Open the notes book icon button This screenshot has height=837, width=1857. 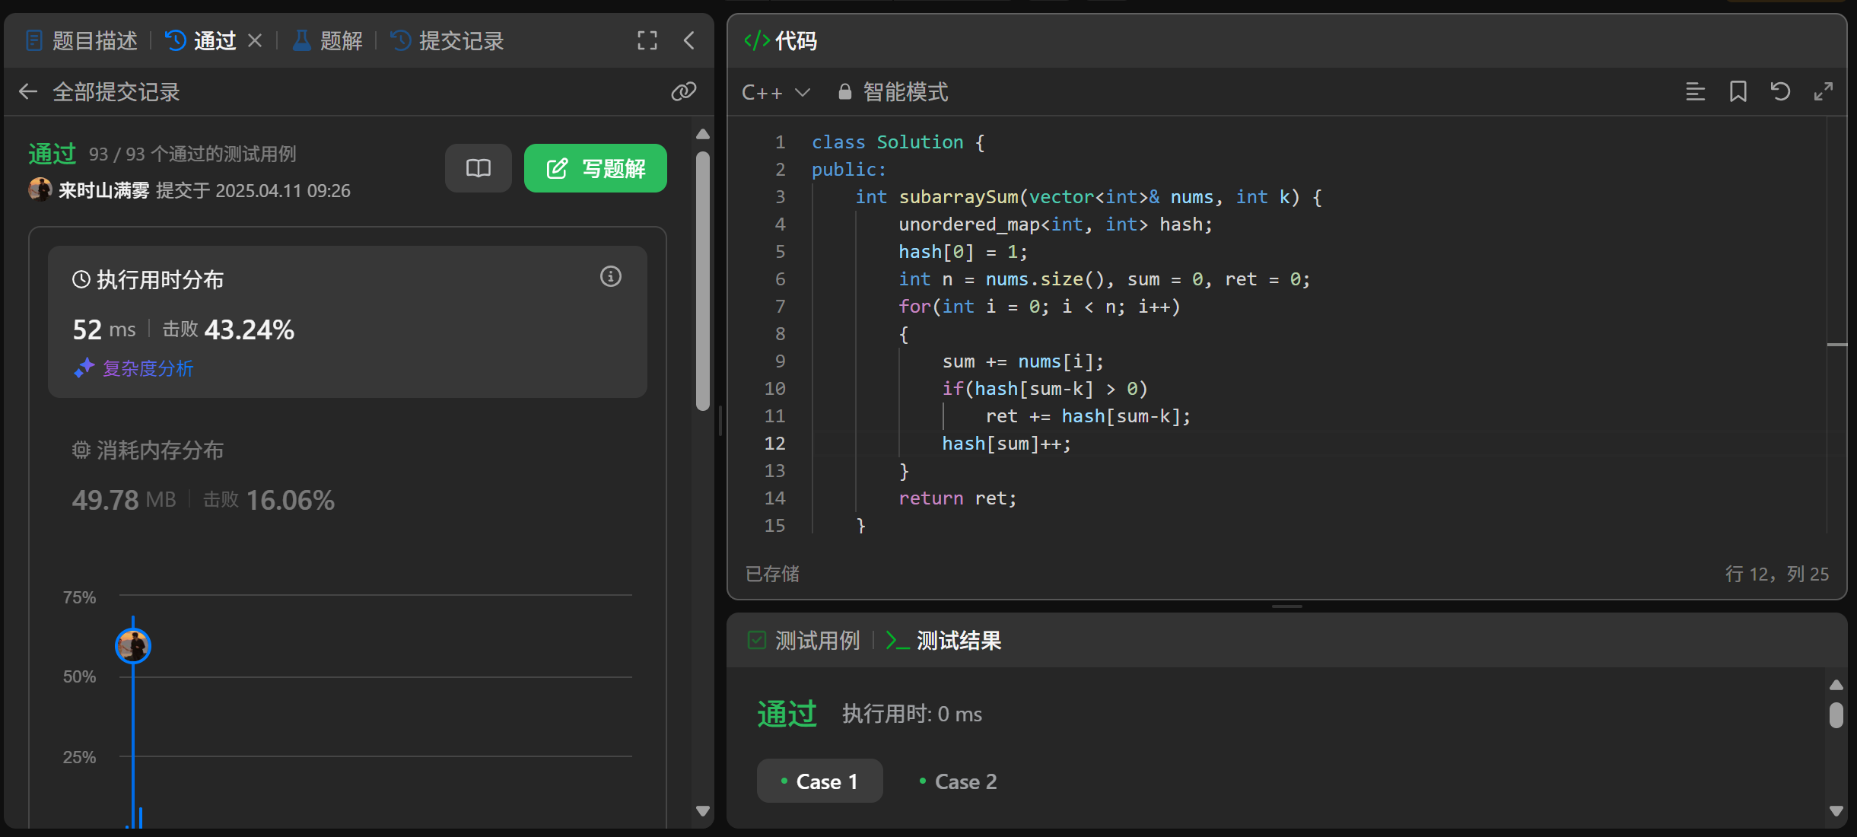(478, 168)
